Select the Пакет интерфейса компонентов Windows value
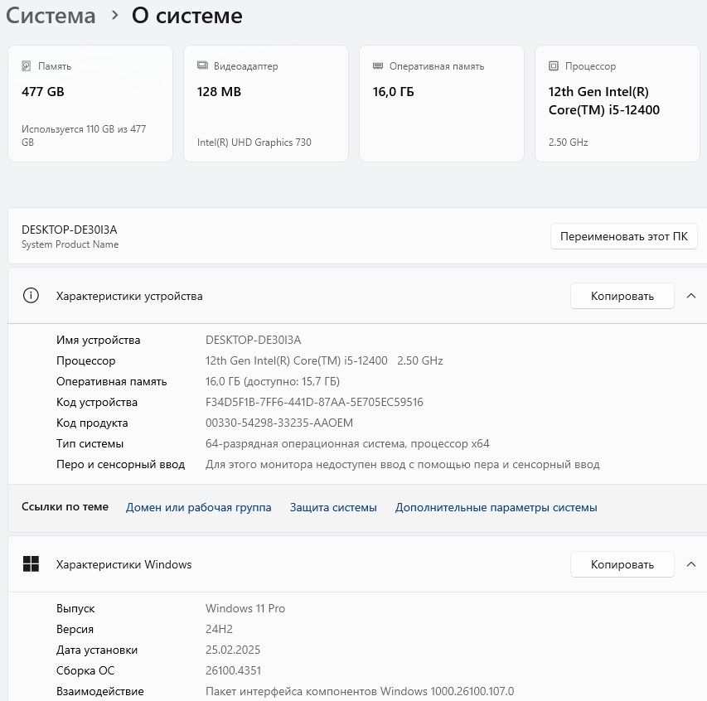Viewport: 707px width, 701px height. pyautogui.click(x=360, y=691)
